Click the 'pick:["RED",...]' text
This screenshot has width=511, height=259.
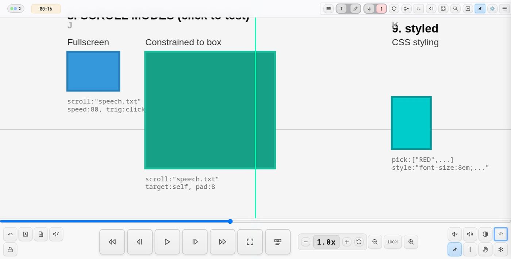tap(423, 160)
